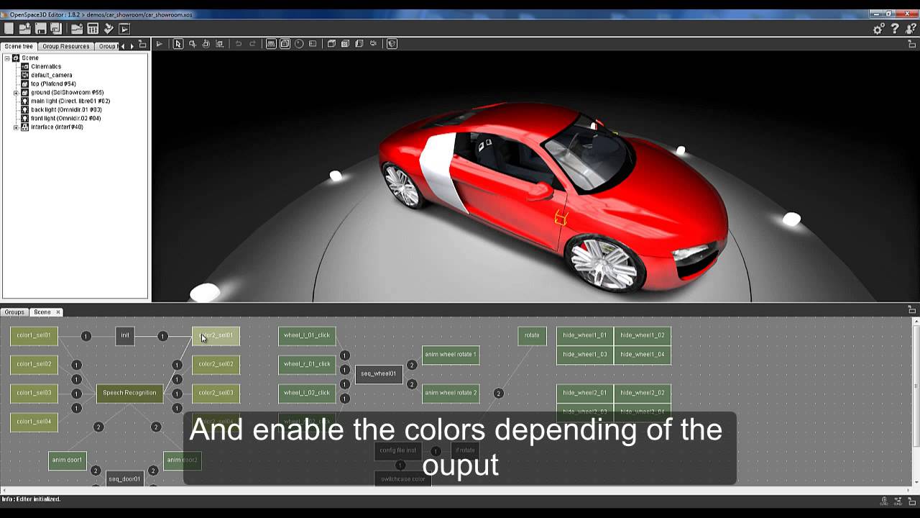
Task: Click the seq_wheel01 node
Action: 379,373
